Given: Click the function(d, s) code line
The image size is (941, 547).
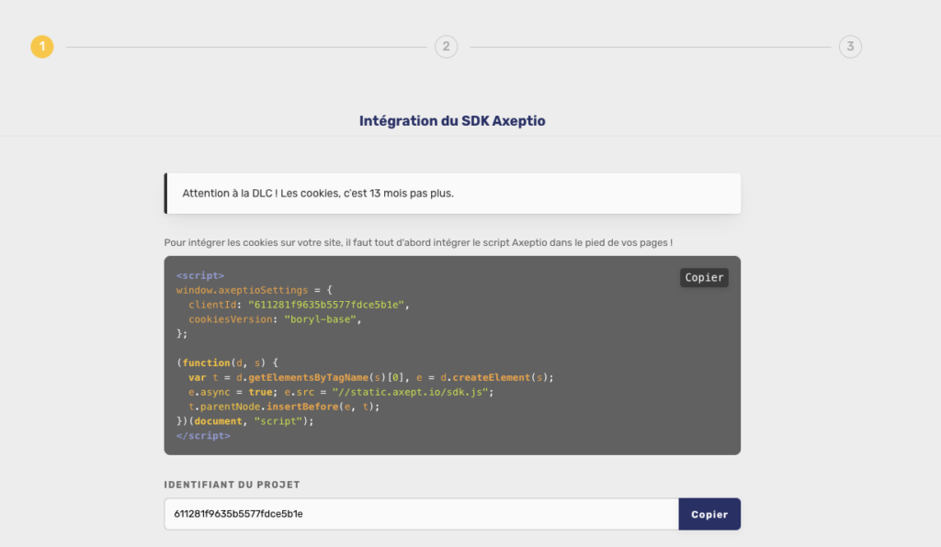Looking at the screenshot, I should (227, 363).
